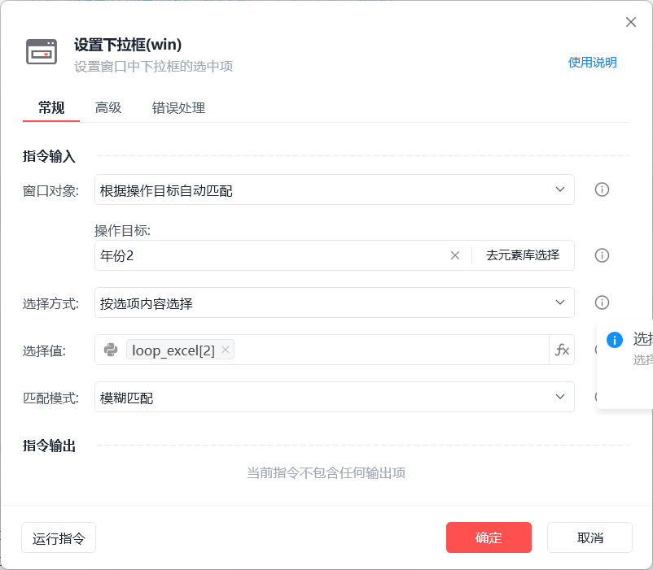This screenshot has width=653, height=570.
Task: Click info icon beside 选择方式 dropdown
Action: [x=602, y=302]
